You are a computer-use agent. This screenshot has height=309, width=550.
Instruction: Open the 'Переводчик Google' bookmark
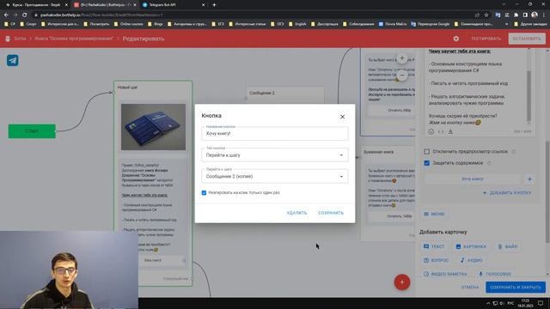click(x=431, y=24)
